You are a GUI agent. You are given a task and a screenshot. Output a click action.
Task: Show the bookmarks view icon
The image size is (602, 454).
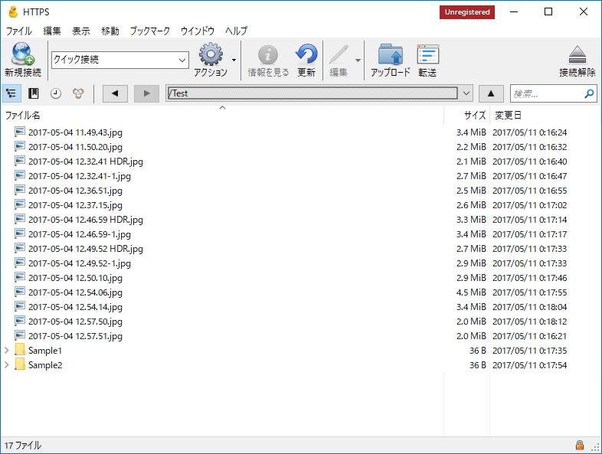[34, 93]
